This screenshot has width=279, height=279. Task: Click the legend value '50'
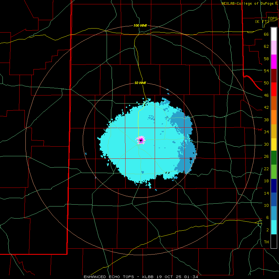click(x=266, y=83)
